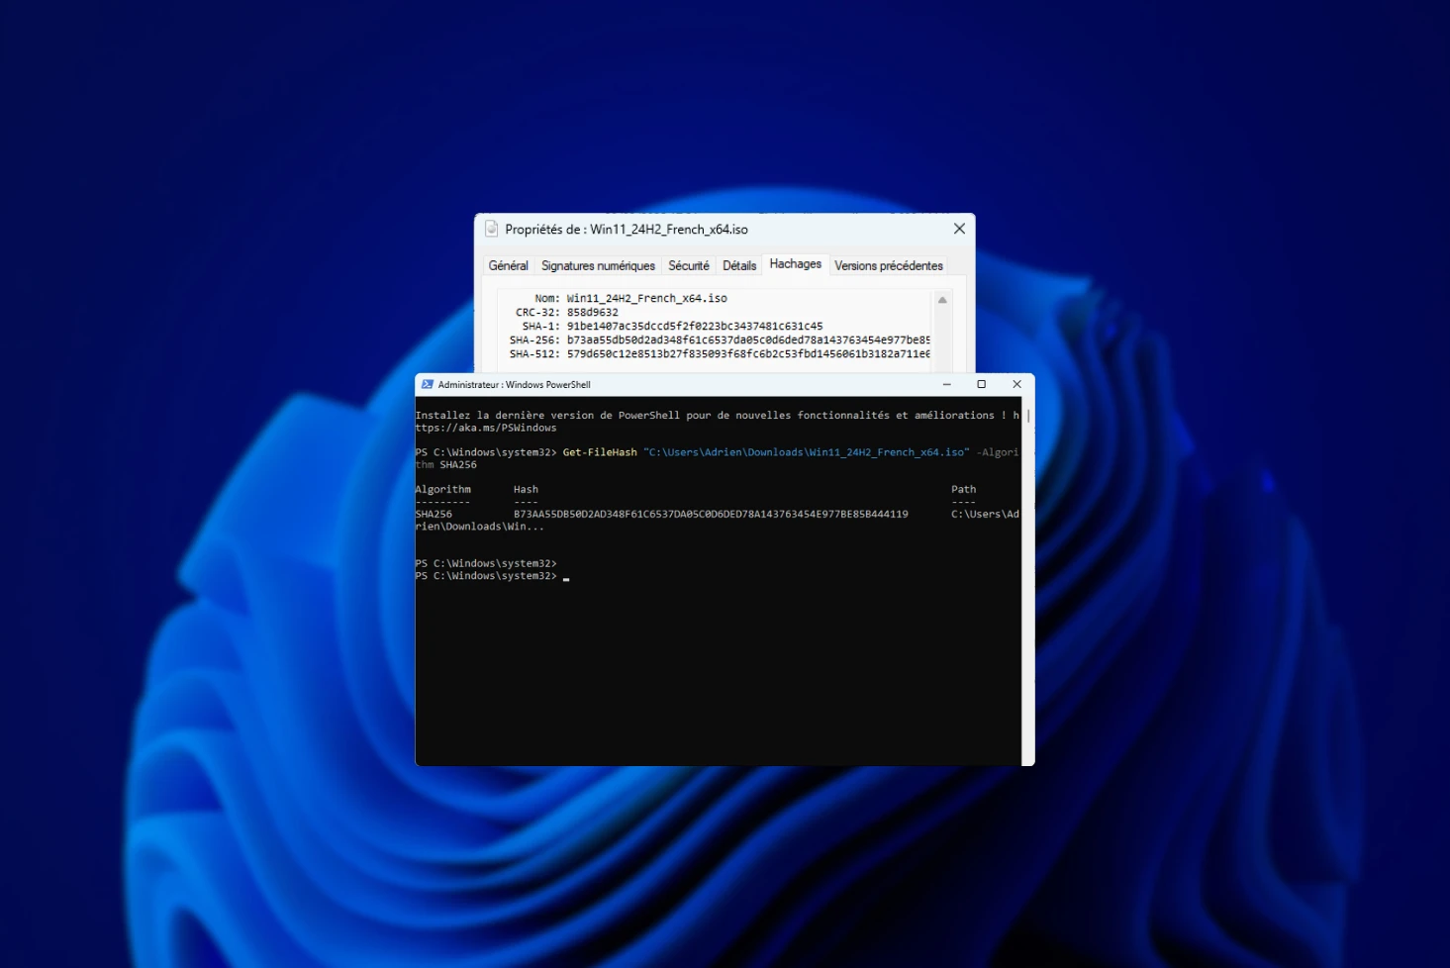
Task: Click the ISO file icon in Propriétés title
Action: point(491,229)
